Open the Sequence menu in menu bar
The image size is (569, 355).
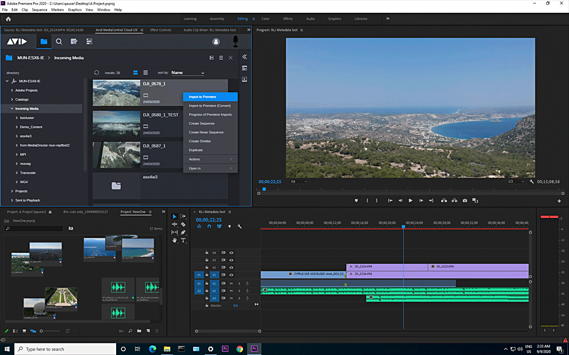point(39,10)
